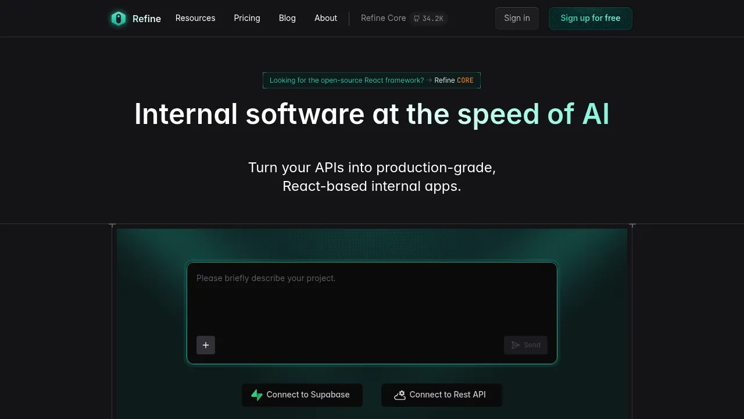Click Connect to Supabase text label
Image resolution: width=744 pixels, height=419 pixels.
308,395
